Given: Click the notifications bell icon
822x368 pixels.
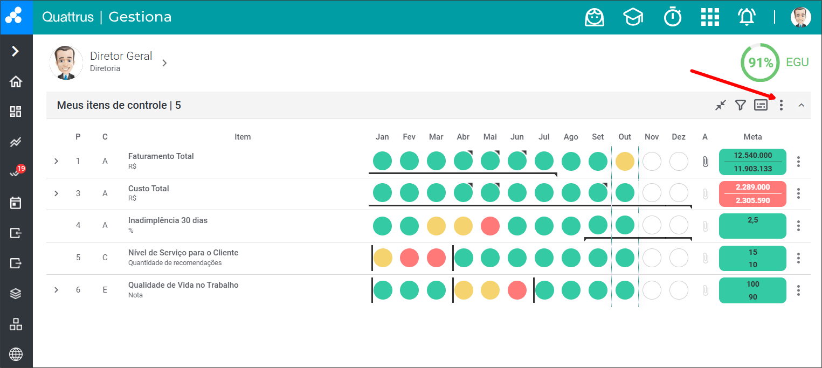Looking at the screenshot, I should pos(746,17).
